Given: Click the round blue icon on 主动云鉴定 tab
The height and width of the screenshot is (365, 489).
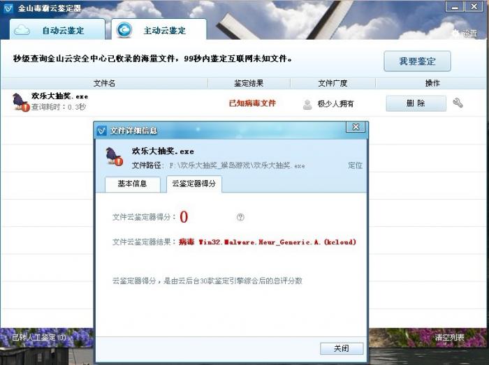Looking at the screenshot, I should point(124,30).
